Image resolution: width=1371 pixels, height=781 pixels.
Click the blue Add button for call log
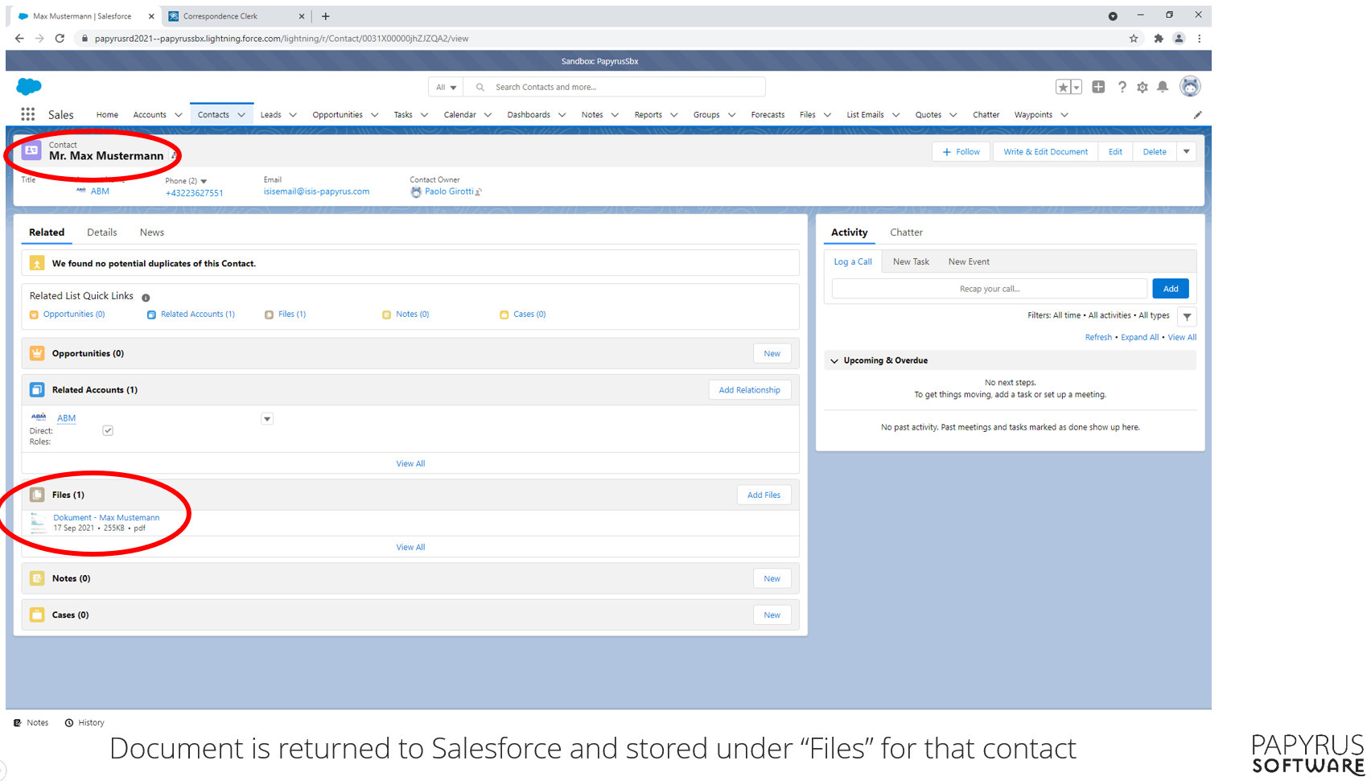(x=1170, y=289)
